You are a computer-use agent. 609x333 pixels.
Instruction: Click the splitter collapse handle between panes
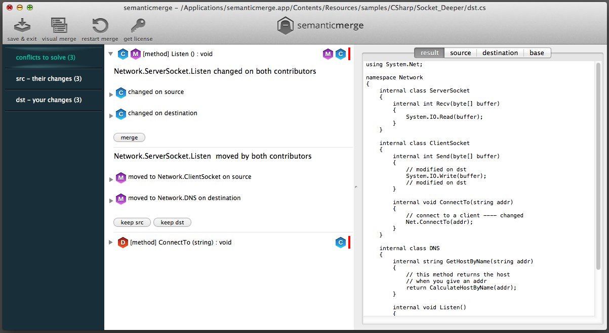355,187
